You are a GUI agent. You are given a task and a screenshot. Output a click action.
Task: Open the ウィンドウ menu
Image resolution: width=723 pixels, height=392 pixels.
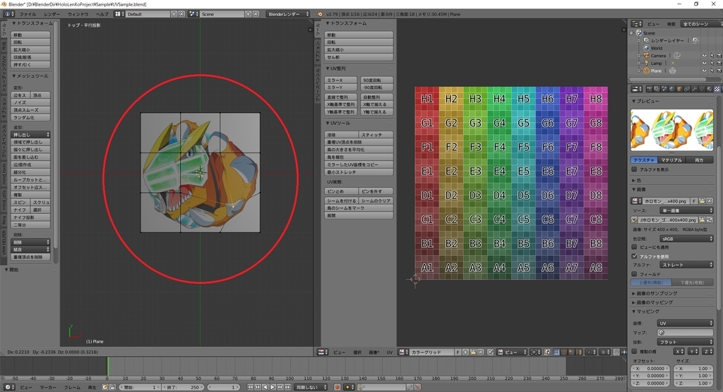click(78, 14)
